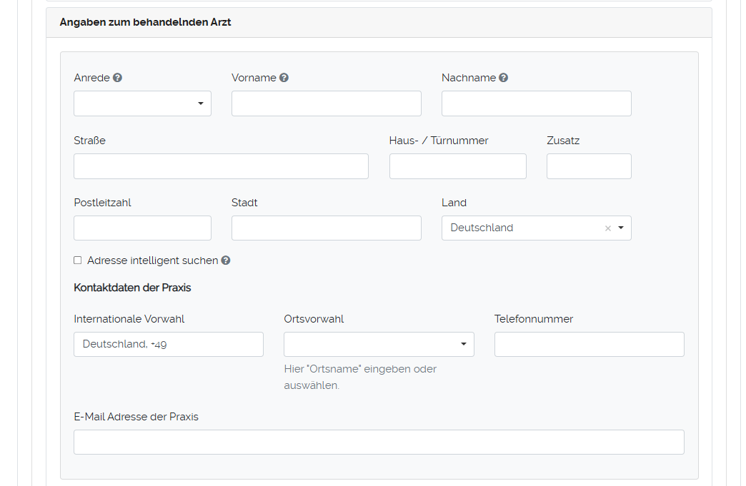Click the Internationale Vorwahl field
Screen dimensions: 746x486
point(168,344)
